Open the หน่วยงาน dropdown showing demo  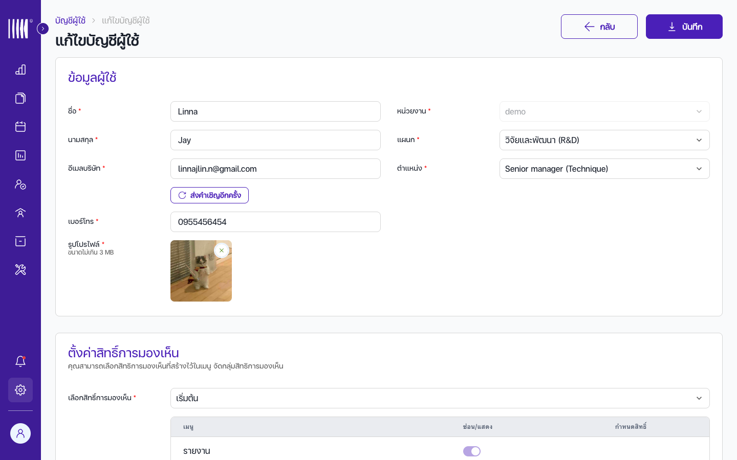[x=604, y=111]
